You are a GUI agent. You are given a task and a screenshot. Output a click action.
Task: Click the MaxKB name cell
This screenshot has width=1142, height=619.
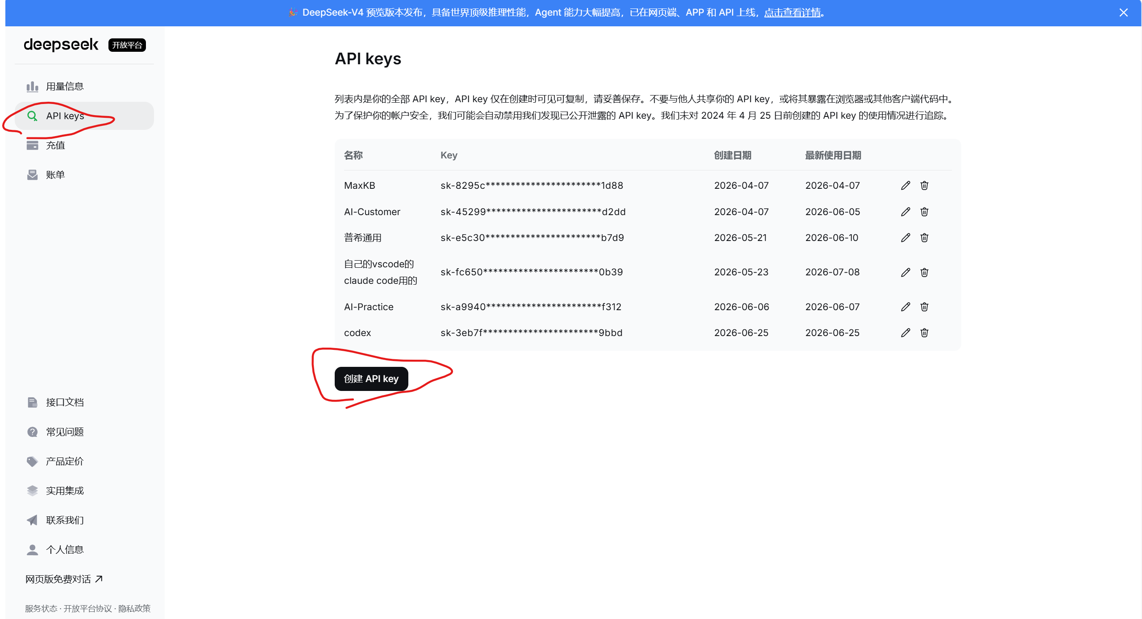point(360,186)
